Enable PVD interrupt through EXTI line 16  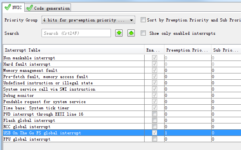coord(154,114)
